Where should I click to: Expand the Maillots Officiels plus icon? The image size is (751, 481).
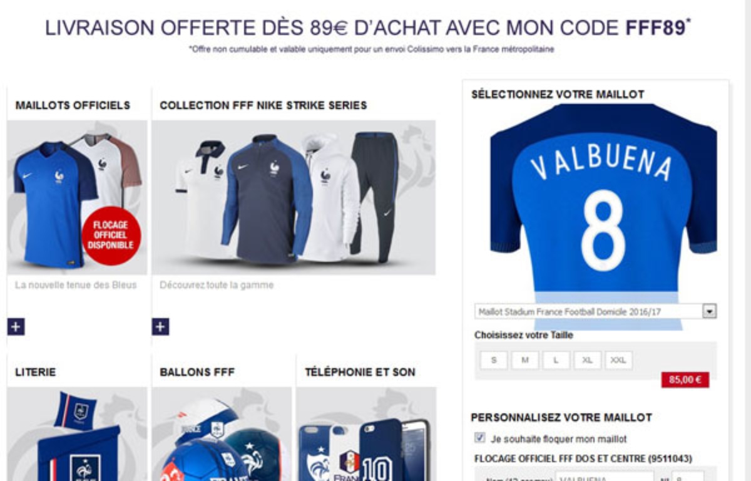(x=16, y=327)
